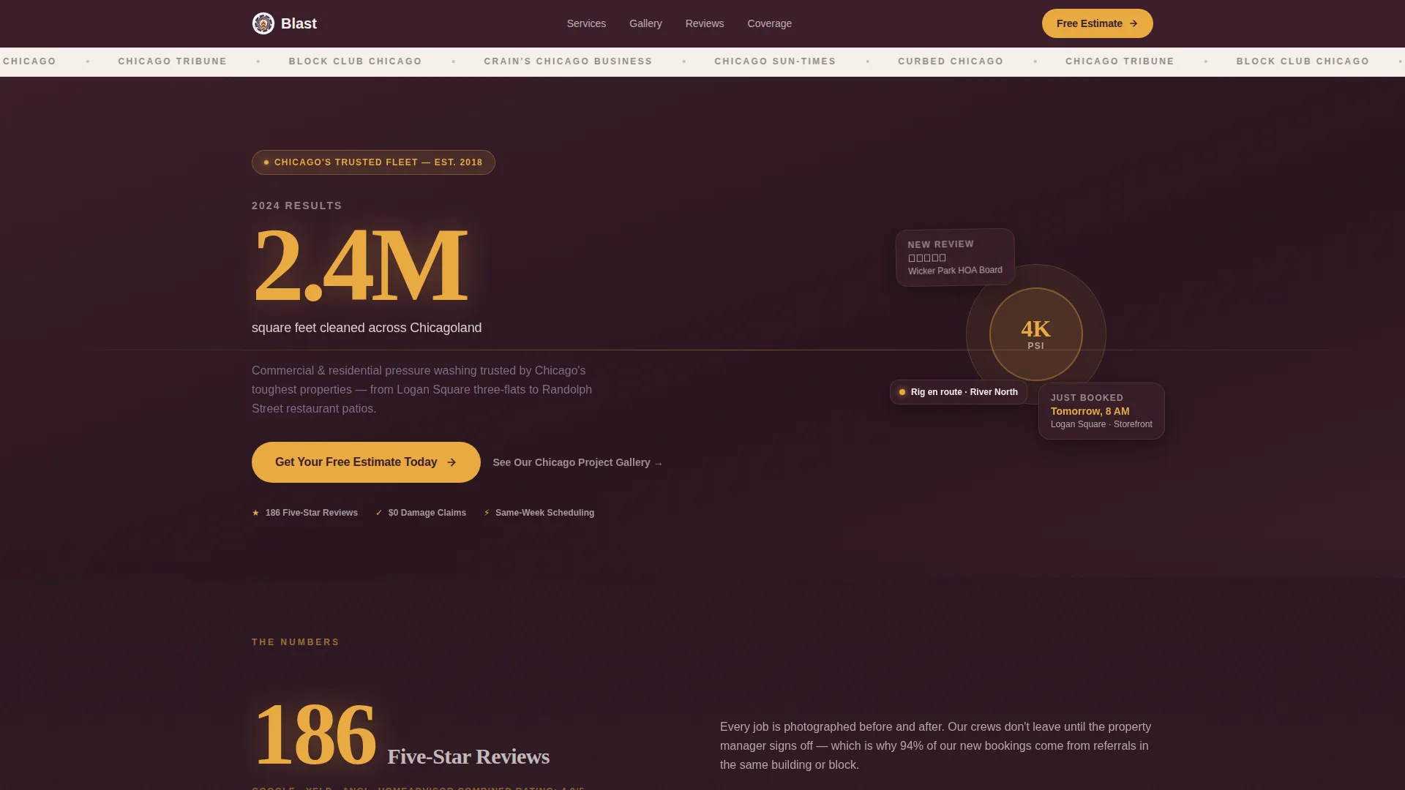Image resolution: width=1405 pixels, height=790 pixels.
Task: Click the Blast logo icon
Action: [263, 23]
